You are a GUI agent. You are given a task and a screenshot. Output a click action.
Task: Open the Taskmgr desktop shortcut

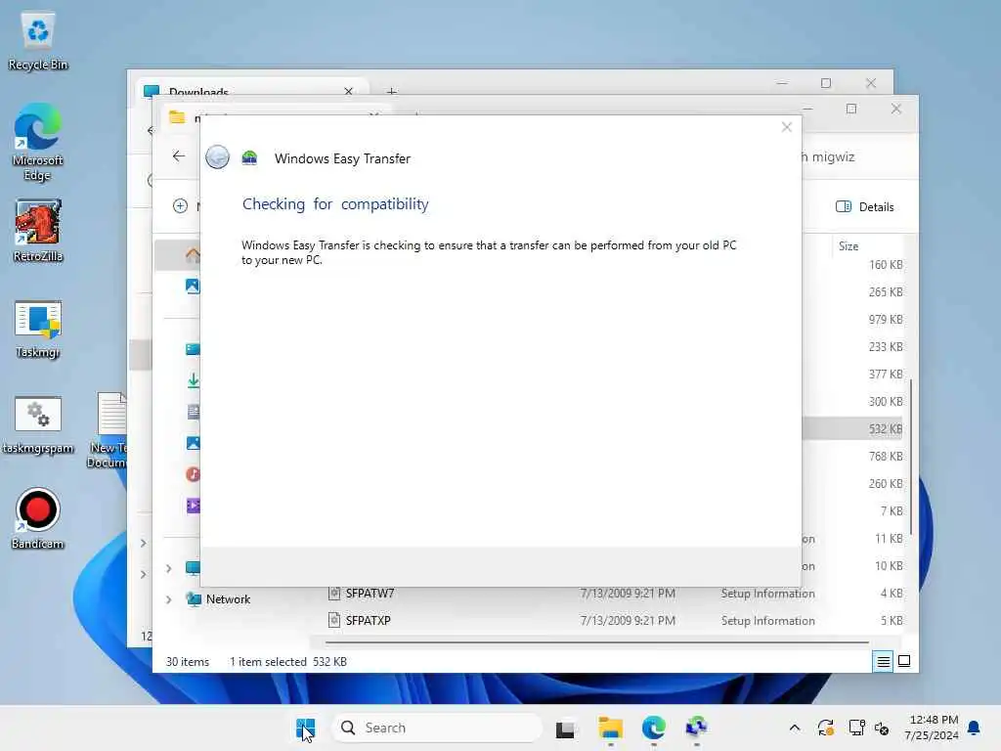coord(38,330)
